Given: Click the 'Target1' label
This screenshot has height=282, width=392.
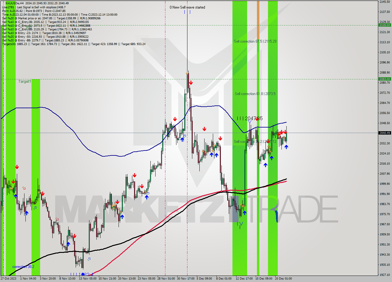Looking at the screenshot, I should coord(24,82).
